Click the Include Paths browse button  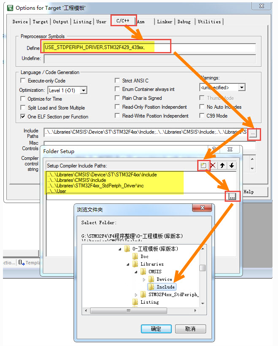(253, 133)
